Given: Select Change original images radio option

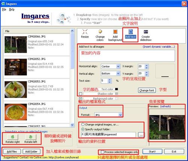Looking at the screenshot, I should pyautogui.click(x=83, y=125).
